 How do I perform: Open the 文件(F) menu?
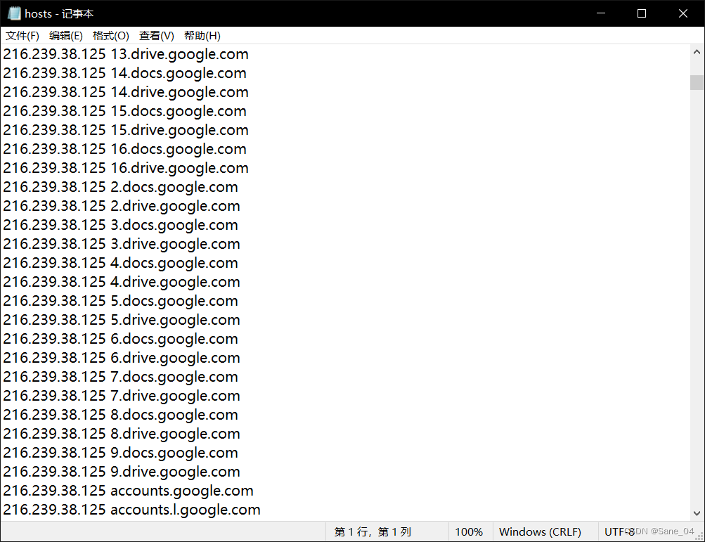pyautogui.click(x=22, y=36)
